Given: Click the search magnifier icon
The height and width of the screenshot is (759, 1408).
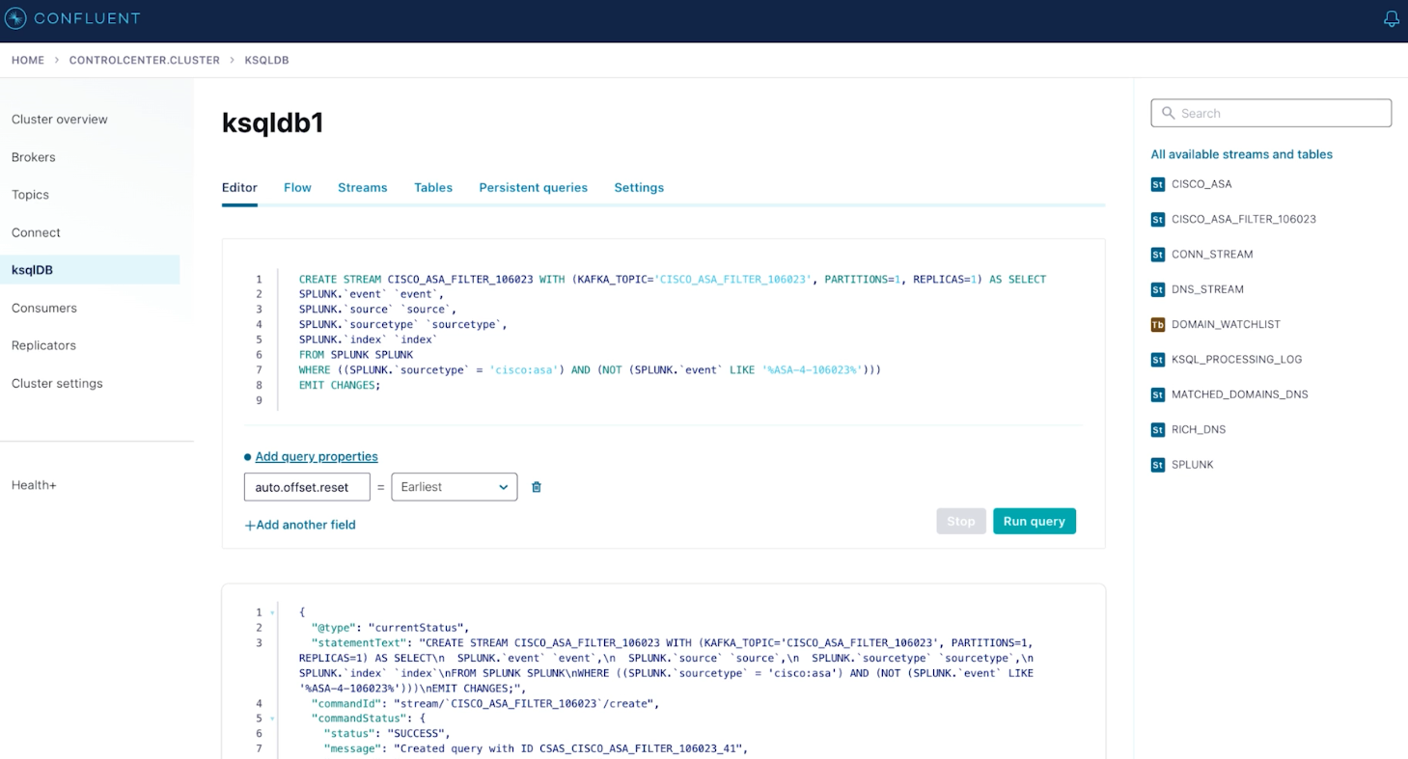Looking at the screenshot, I should tap(1169, 113).
